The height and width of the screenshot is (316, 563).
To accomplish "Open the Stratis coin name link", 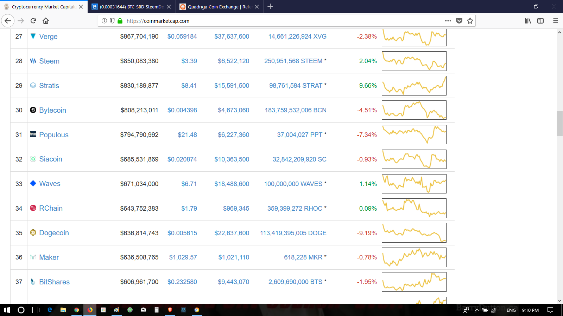I will pyautogui.click(x=49, y=86).
